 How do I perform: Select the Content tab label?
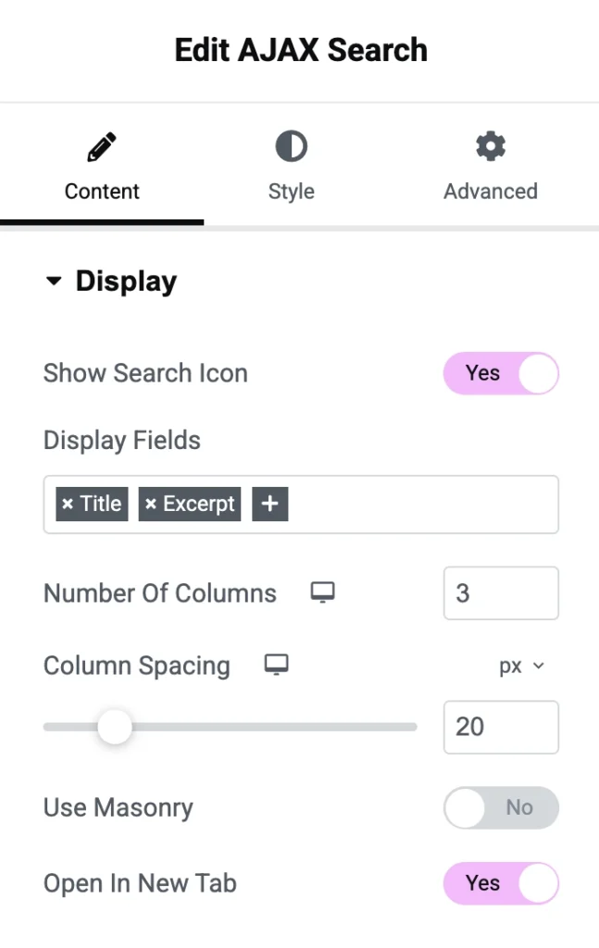pos(102,192)
